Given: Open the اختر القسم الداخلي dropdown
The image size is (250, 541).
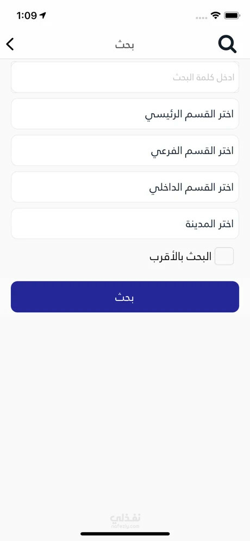Looking at the screenshot, I should [x=125, y=187].
